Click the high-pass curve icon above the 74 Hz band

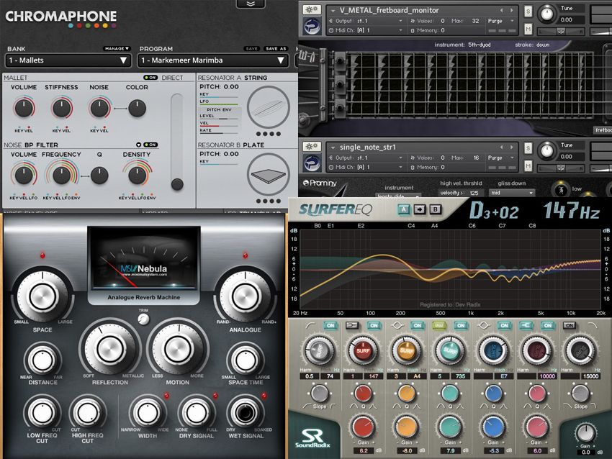[311, 325]
